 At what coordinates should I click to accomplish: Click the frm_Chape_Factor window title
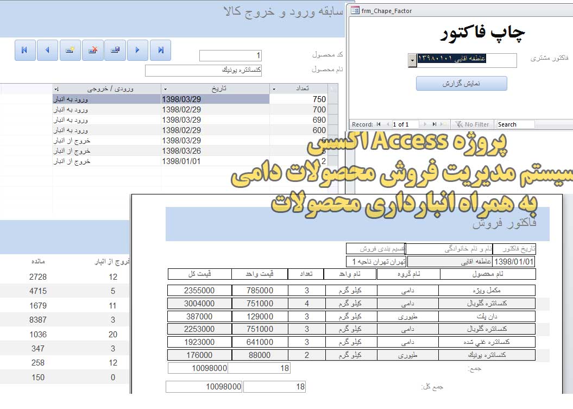click(387, 11)
